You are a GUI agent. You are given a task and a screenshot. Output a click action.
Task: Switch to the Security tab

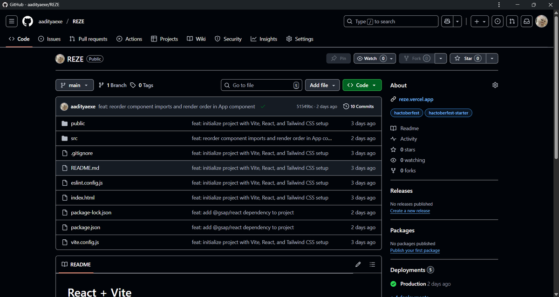[x=228, y=39]
